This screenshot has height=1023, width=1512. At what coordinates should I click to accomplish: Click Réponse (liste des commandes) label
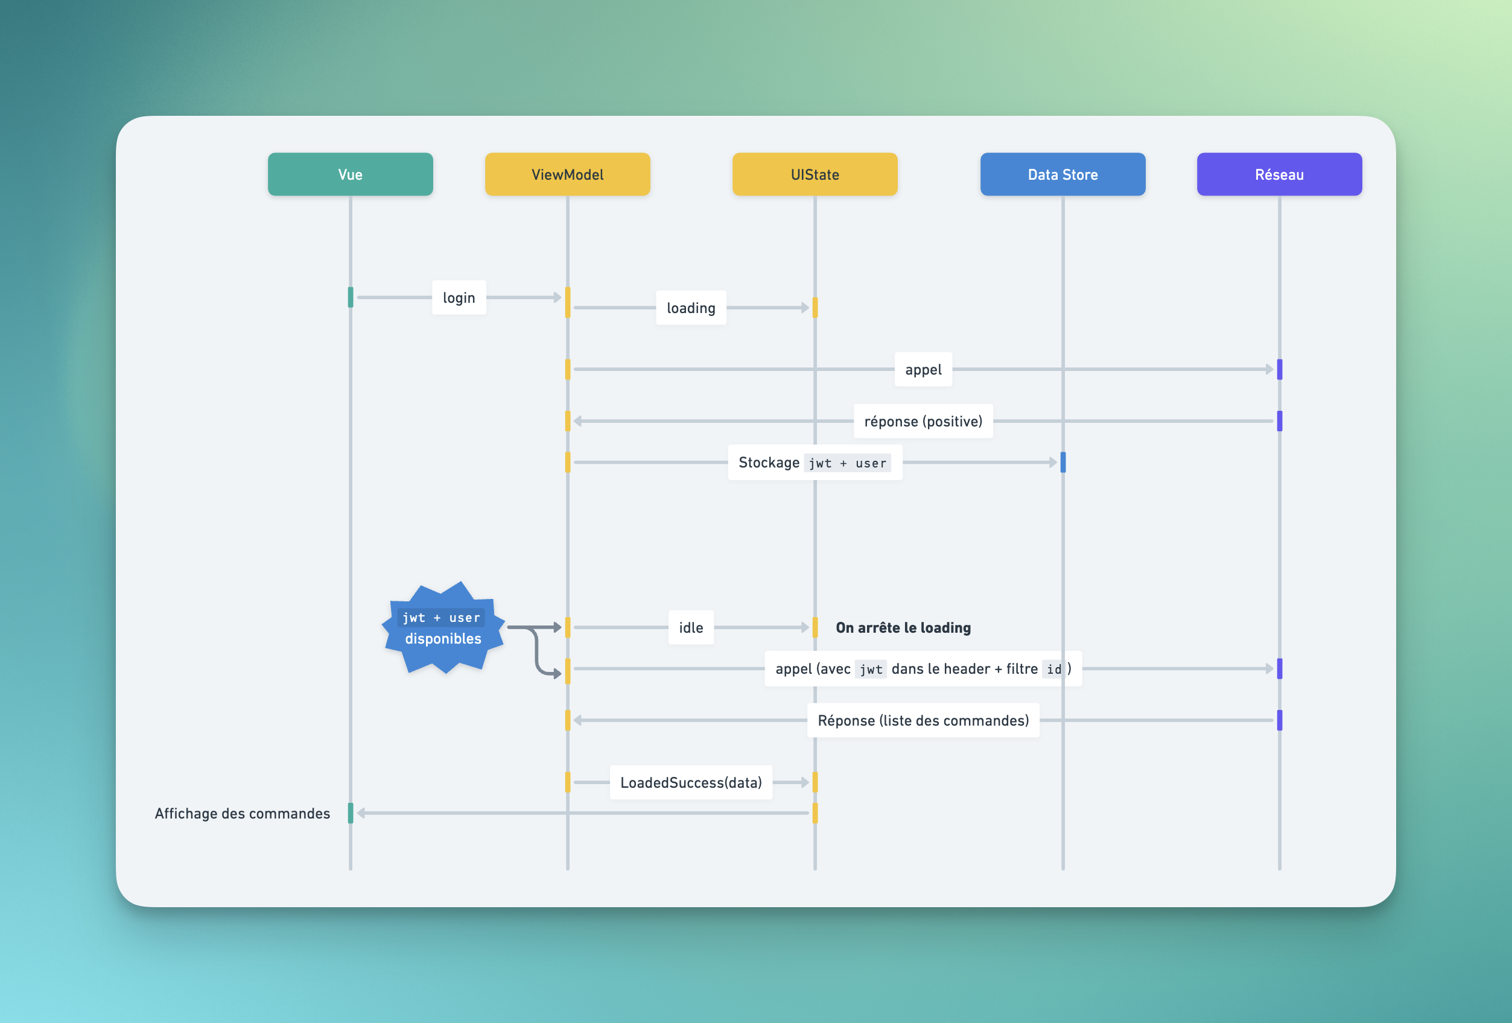[x=923, y=721]
